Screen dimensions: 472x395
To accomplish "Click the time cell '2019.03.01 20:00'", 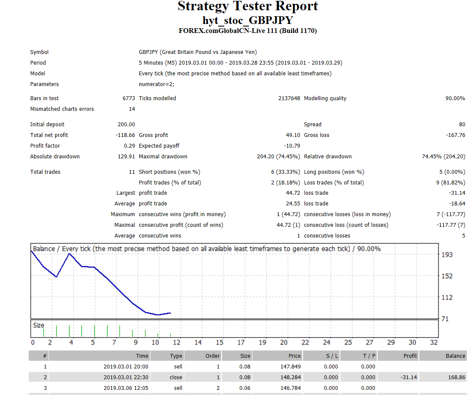I will coord(126,367).
